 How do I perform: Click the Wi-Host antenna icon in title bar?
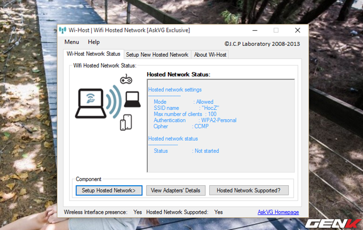point(62,30)
